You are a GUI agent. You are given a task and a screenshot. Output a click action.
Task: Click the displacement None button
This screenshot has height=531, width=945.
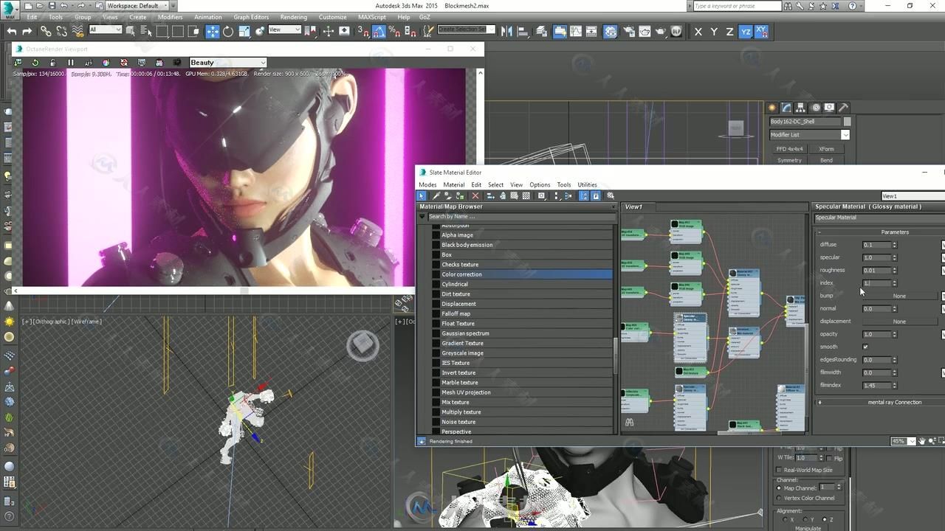click(x=899, y=322)
